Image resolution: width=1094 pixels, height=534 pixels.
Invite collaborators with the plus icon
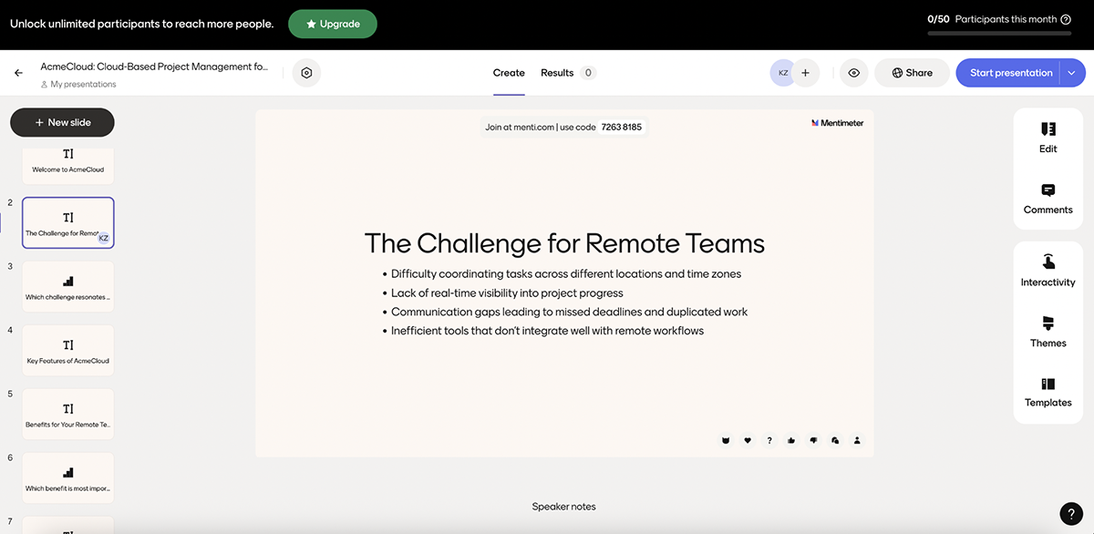point(805,72)
